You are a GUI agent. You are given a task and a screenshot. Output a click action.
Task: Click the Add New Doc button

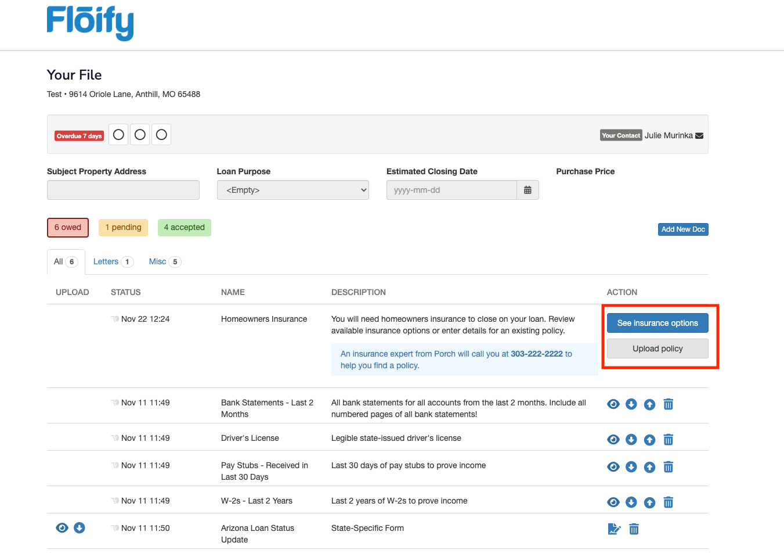click(x=682, y=229)
